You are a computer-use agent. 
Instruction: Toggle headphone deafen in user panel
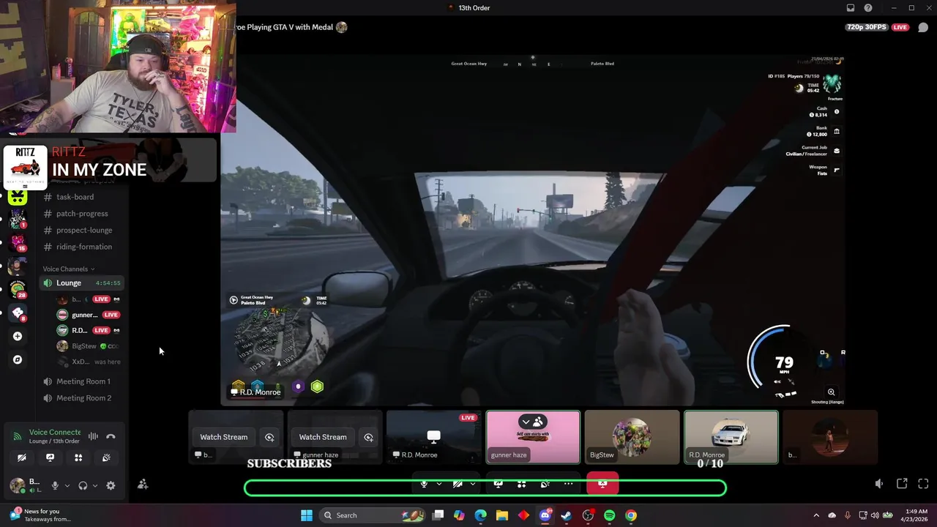point(83,485)
